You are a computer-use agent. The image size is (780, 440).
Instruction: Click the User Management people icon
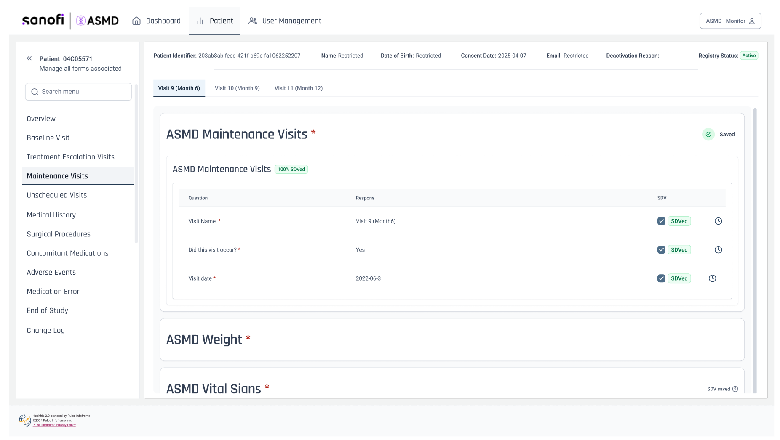click(253, 21)
